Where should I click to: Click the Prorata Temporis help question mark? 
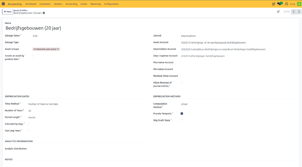coord(173,113)
